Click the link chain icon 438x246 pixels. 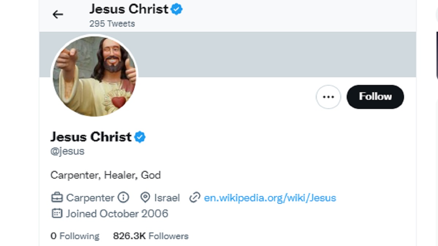pyautogui.click(x=195, y=198)
